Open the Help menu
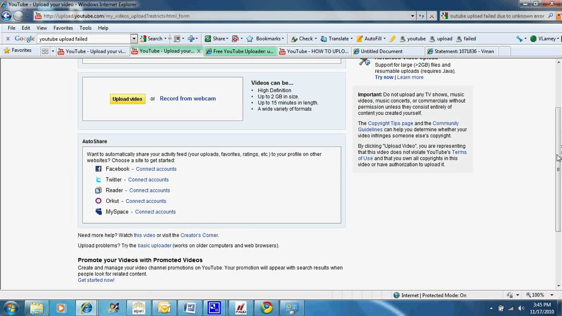 (103, 28)
